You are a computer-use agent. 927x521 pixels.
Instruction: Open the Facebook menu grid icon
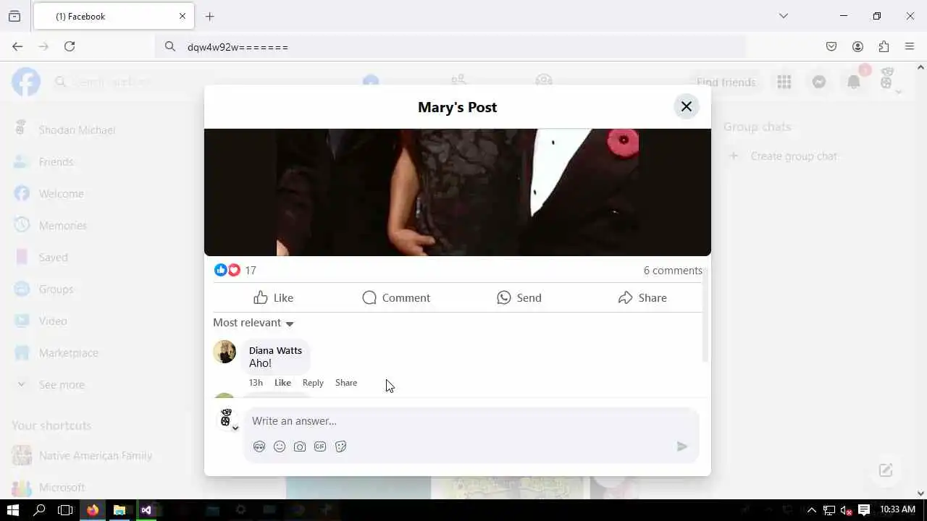coord(784,82)
